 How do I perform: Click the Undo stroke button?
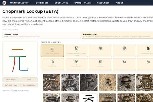point(11,80)
